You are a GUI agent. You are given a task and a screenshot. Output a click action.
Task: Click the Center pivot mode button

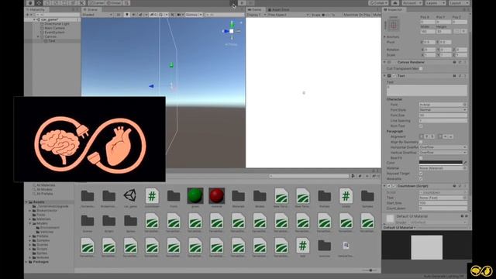click(x=96, y=3)
